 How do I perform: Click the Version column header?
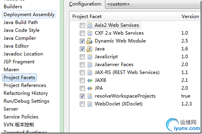point(190,16)
